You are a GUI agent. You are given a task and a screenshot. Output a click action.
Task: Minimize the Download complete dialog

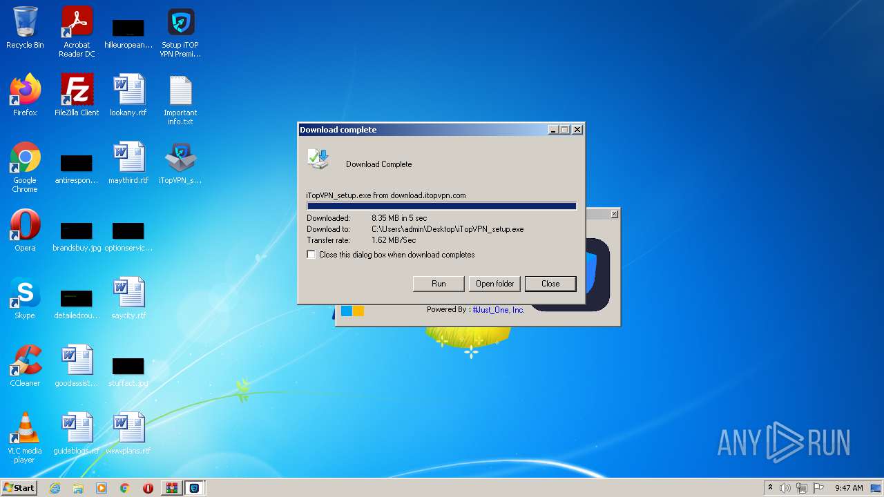click(x=553, y=130)
